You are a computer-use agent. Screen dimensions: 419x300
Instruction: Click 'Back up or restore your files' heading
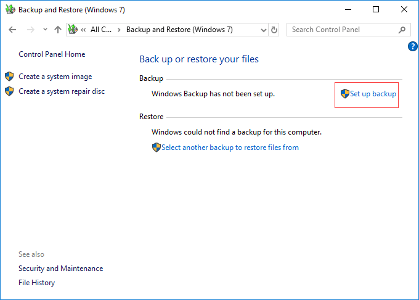(x=199, y=59)
